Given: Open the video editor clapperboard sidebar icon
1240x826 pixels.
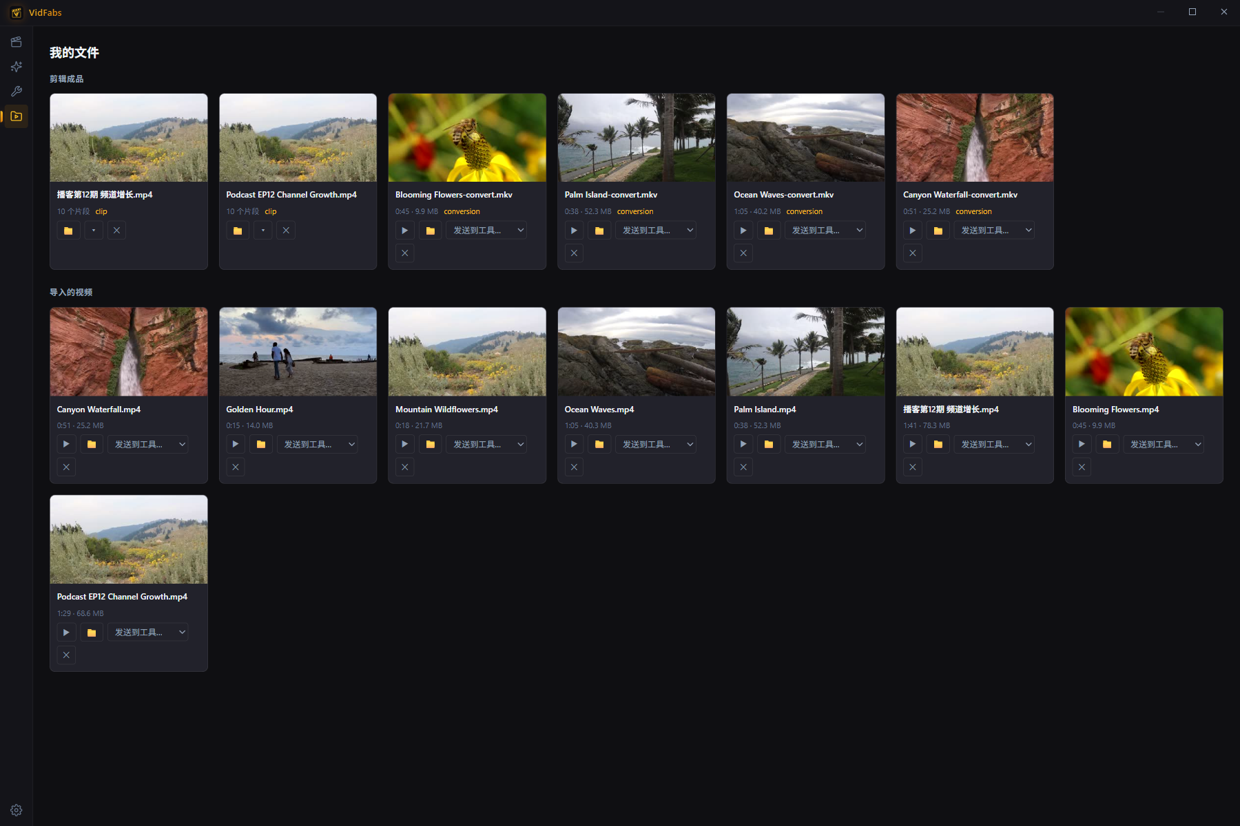Looking at the screenshot, I should click(x=17, y=42).
